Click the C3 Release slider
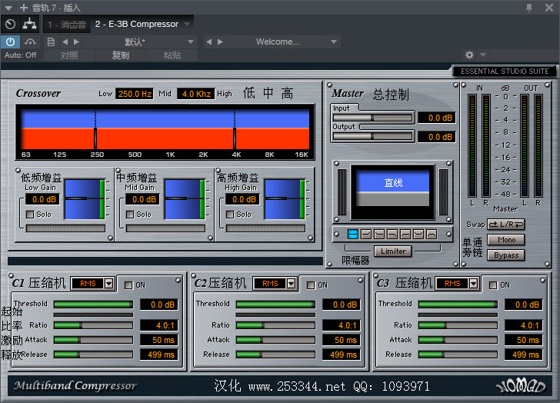 click(458, 355)
